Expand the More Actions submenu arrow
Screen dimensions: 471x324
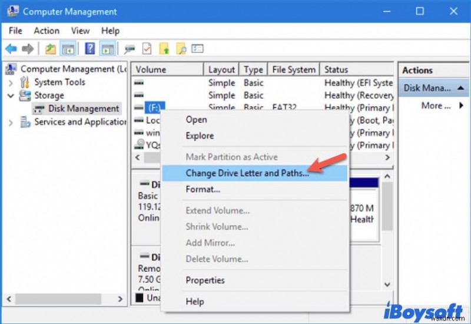(461, 105)
